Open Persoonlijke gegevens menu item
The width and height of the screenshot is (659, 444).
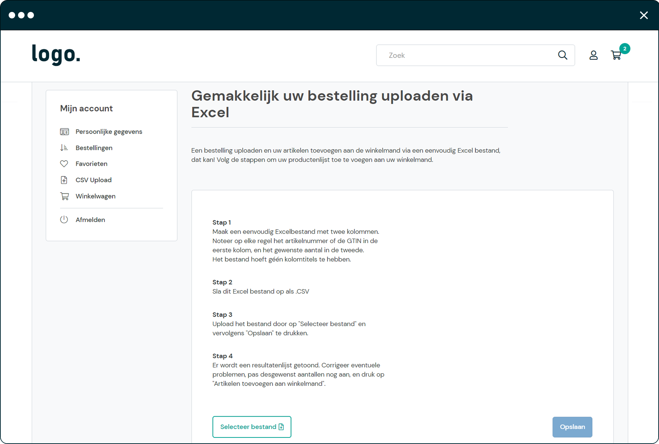coord(109,132)
